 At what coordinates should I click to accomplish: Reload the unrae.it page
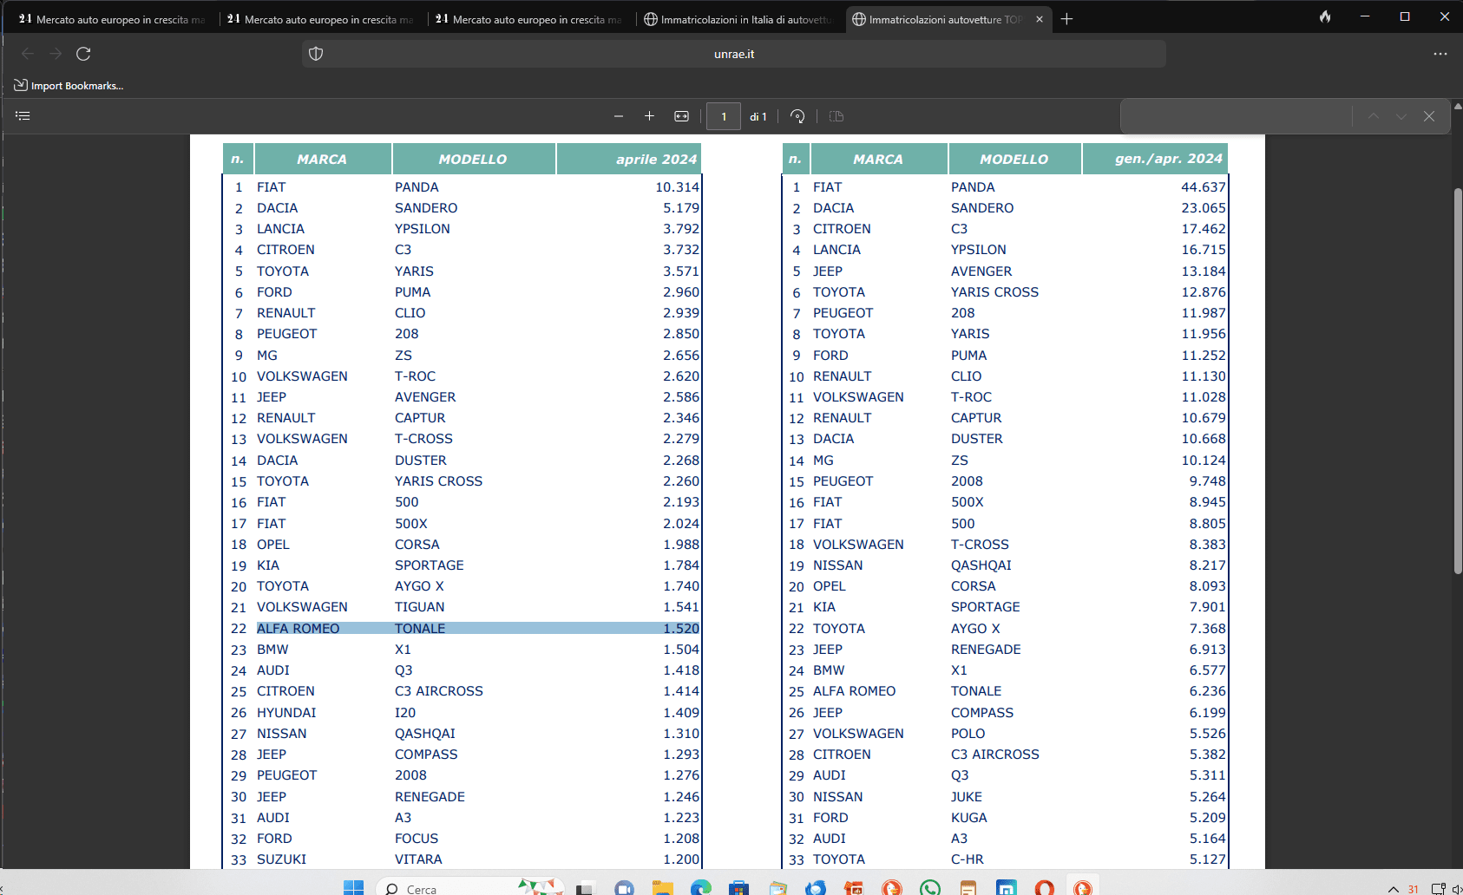[83, 54]
